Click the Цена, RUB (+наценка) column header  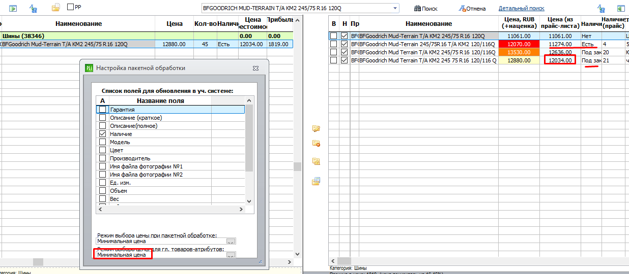pos(519,22)
